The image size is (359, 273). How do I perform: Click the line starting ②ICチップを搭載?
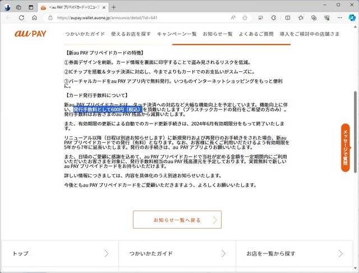(159, 72)
